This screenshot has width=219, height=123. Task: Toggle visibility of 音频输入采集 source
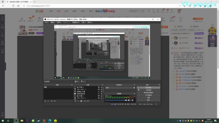[99, 92]
